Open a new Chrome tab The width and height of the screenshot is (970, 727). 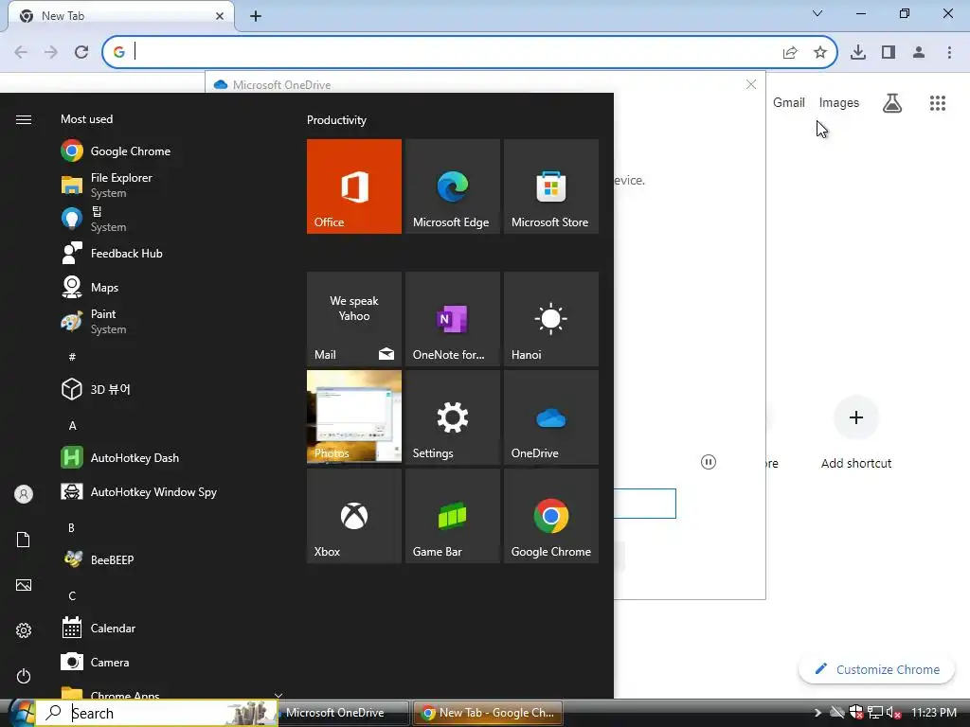click(256, 16)
